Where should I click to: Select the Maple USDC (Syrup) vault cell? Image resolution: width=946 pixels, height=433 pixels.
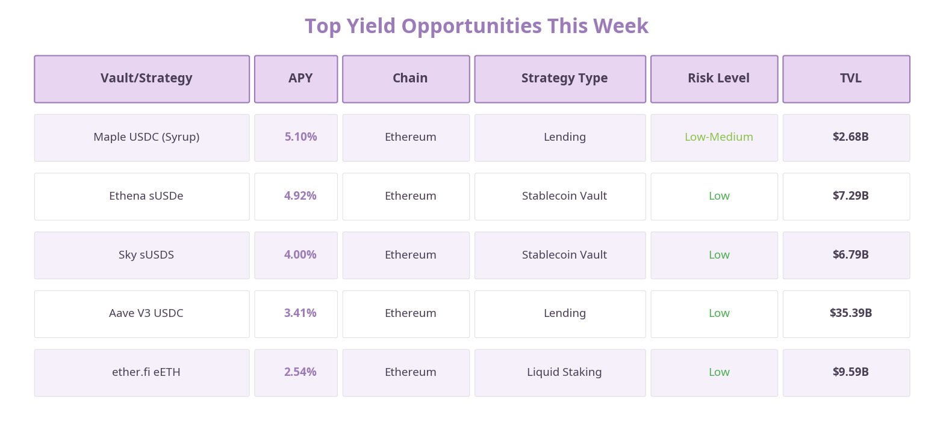146,137
